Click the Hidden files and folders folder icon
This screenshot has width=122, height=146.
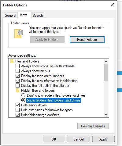click(18, 91)
